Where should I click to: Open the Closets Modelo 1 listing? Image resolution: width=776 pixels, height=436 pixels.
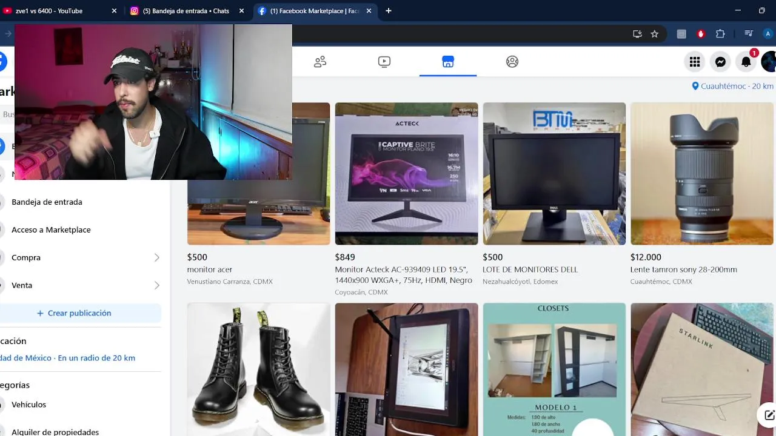tap(554, 369)
